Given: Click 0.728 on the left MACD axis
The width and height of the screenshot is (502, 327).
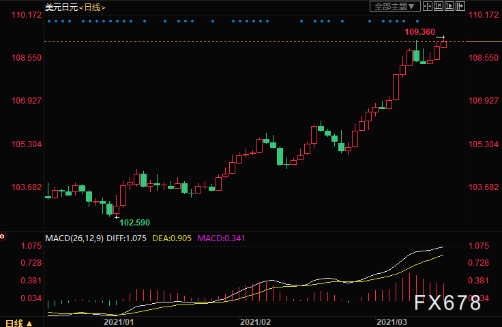Looking at the screenshot, I should click(x=31, y=263).
